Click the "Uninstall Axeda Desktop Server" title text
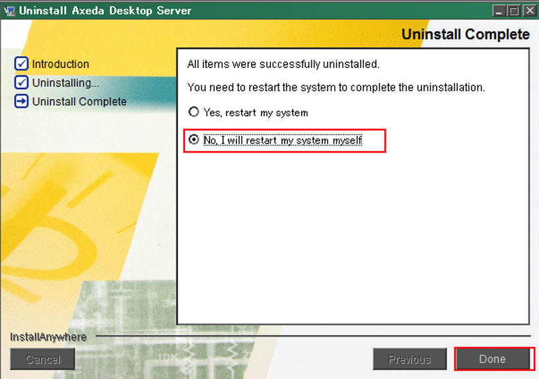The height and width of the screenshot is (379, 539). click(x=105, y=11)
